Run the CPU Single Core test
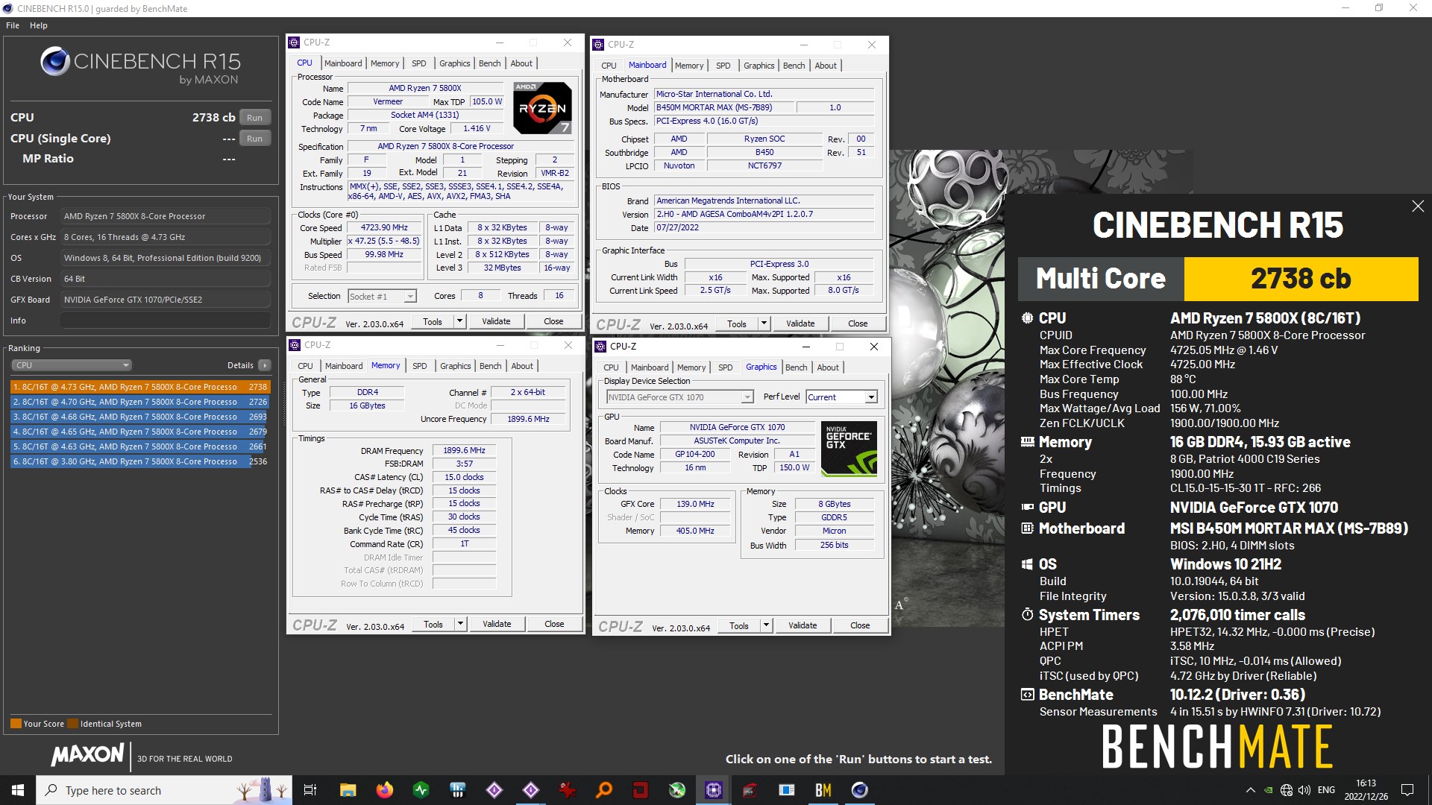 255,139
